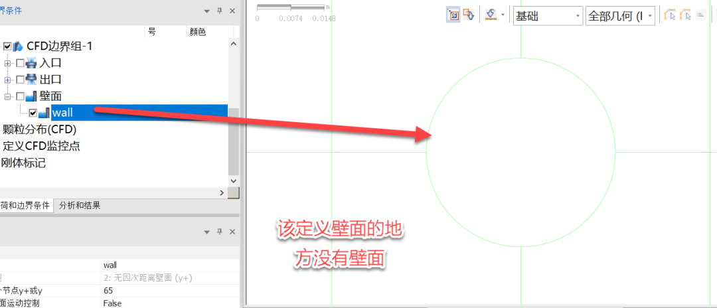Click the tree's scroll up arrow
717x308 pixels.
tap(233, 44)
